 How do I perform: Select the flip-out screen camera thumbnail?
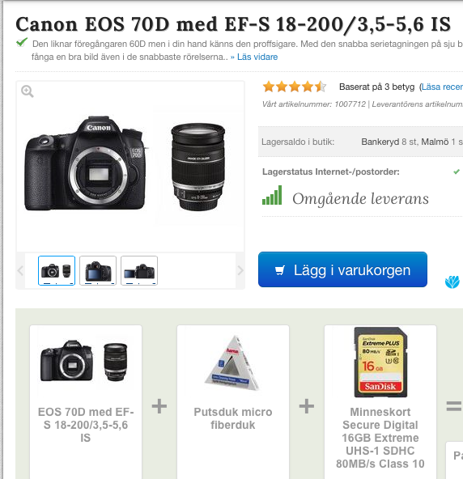[x=139, y=271]
